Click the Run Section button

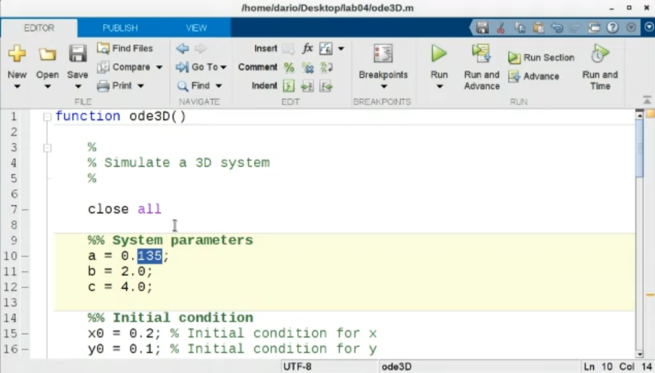coord(541,58)
